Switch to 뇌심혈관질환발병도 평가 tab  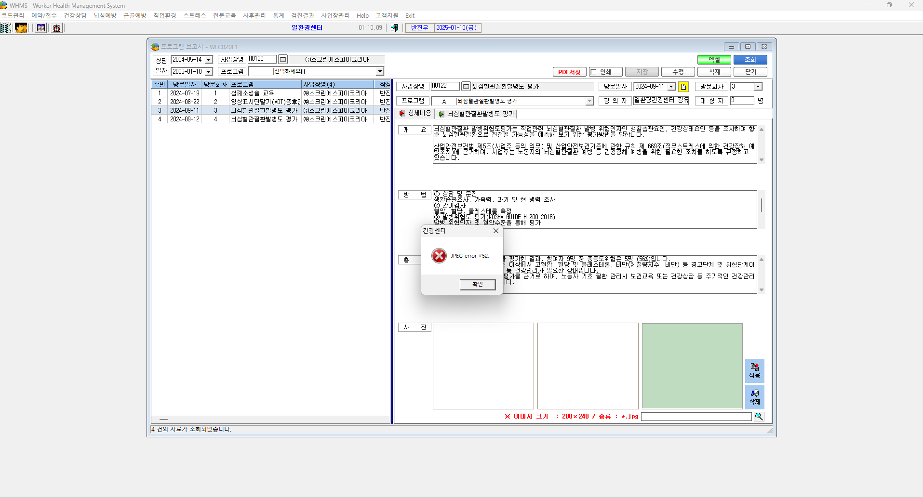click(x=477, y=114)
